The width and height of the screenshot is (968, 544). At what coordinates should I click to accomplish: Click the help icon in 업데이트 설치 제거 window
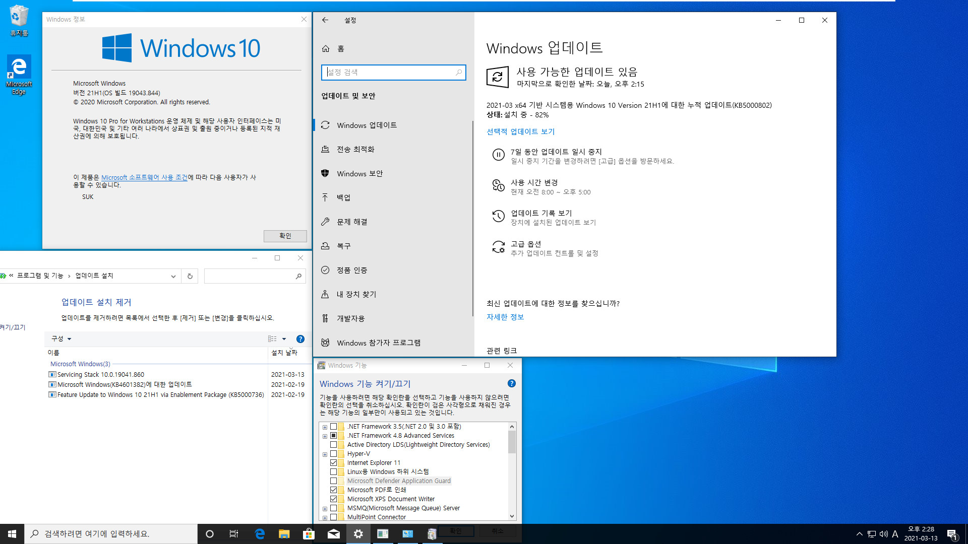(300, 339)
